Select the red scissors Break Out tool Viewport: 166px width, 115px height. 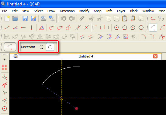click(162, 37)
